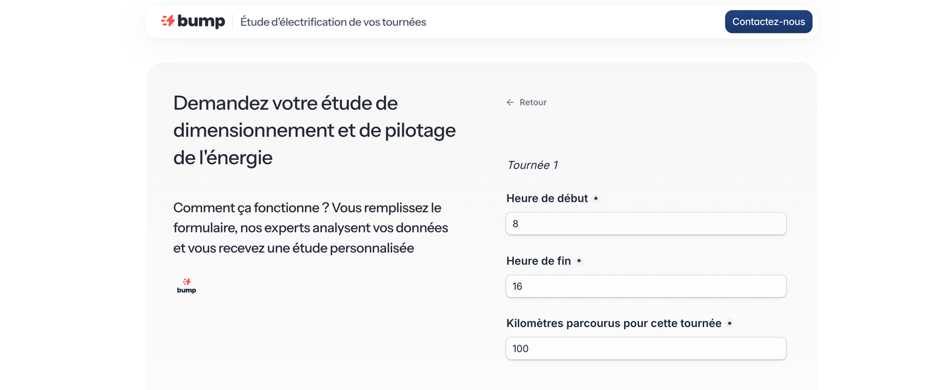Click the Kilomètres parcourus input showing 100

tap(646, 349)
